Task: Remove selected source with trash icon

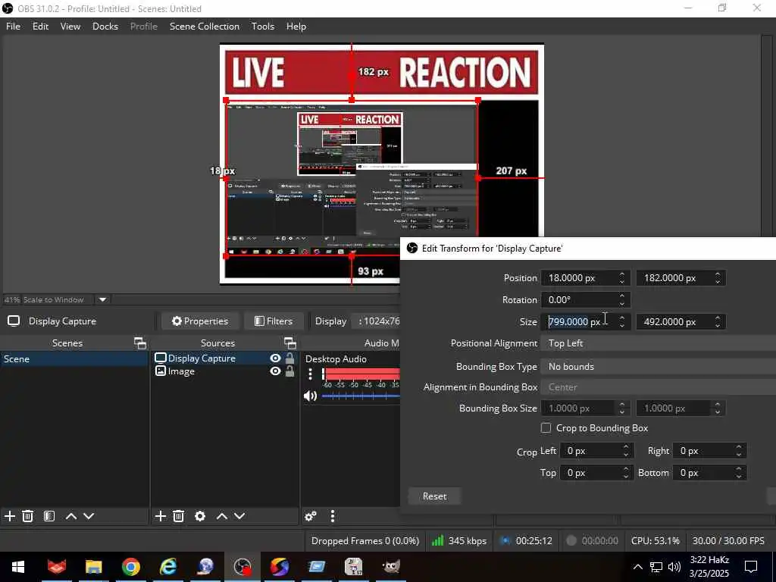Action: click(x=178, y=516)
